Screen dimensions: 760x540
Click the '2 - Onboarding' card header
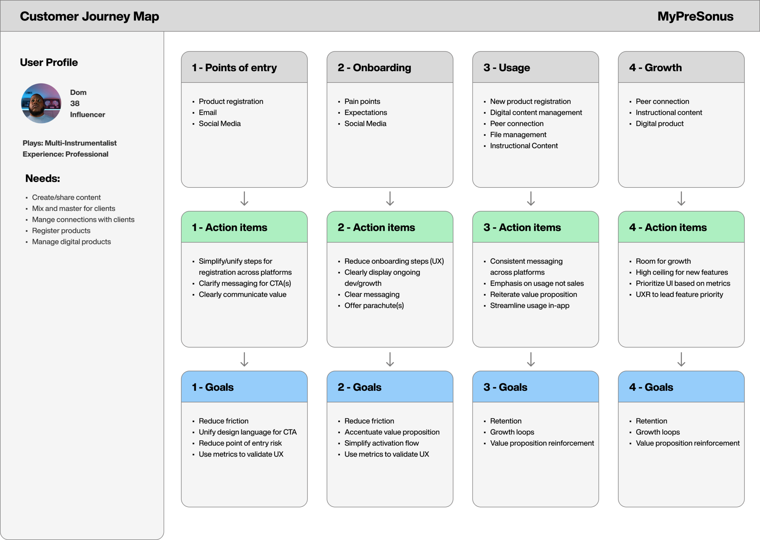(390, 68)
